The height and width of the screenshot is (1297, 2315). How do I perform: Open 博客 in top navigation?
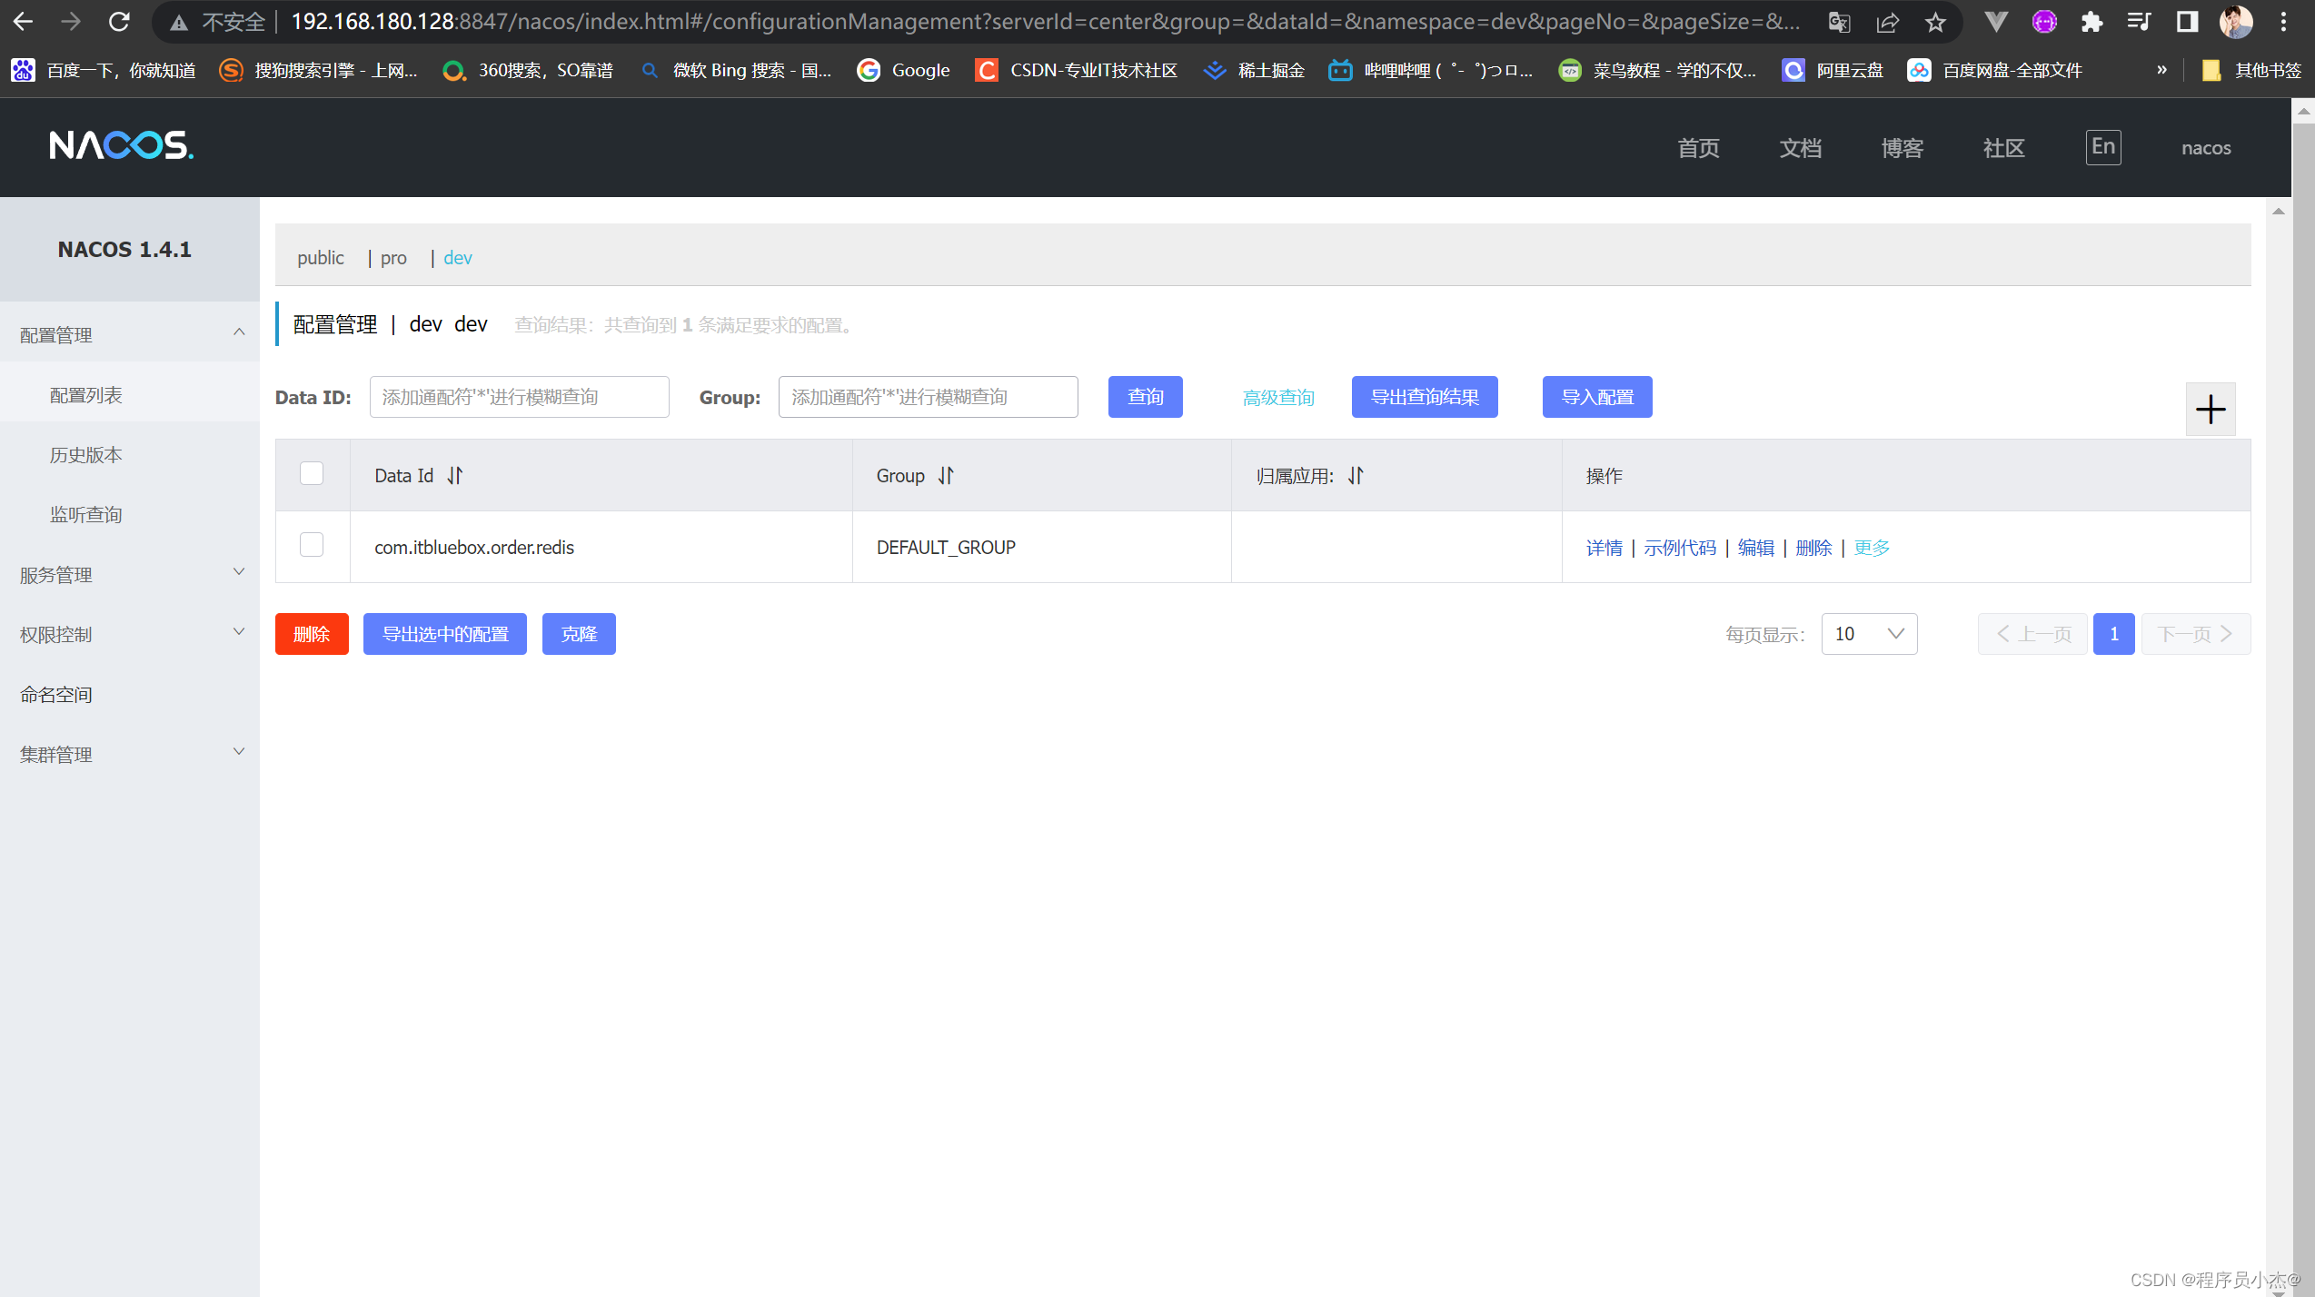coord(1902,148)
